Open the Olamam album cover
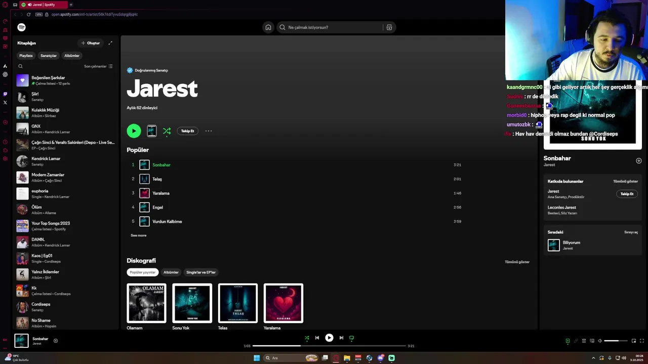 click(x=146, y=303)
